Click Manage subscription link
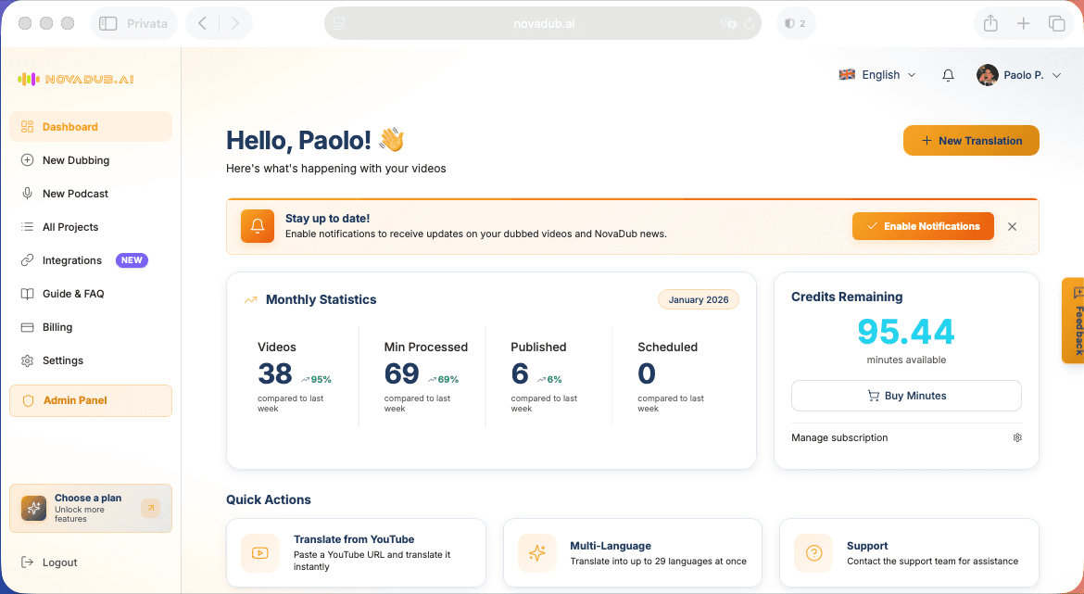This screenshot has height=594, width=1084. 839,437
